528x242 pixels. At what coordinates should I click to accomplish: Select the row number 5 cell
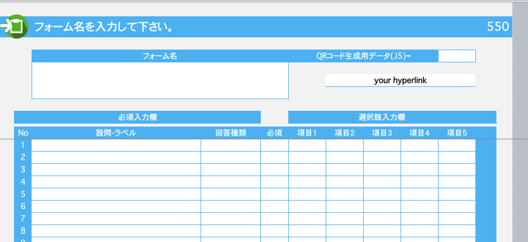tap(23, 194)
